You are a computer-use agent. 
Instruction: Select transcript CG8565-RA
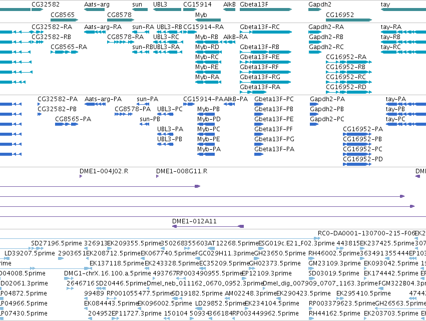(65, 52)
